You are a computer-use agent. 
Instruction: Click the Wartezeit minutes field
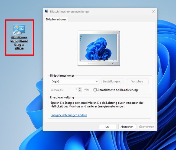point(73,89)
